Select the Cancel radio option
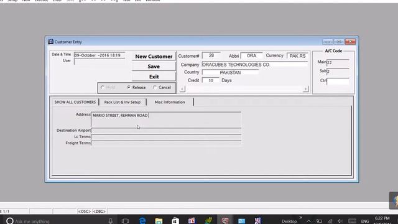Viewport: 398px width, 224px height. pos(162,87)
